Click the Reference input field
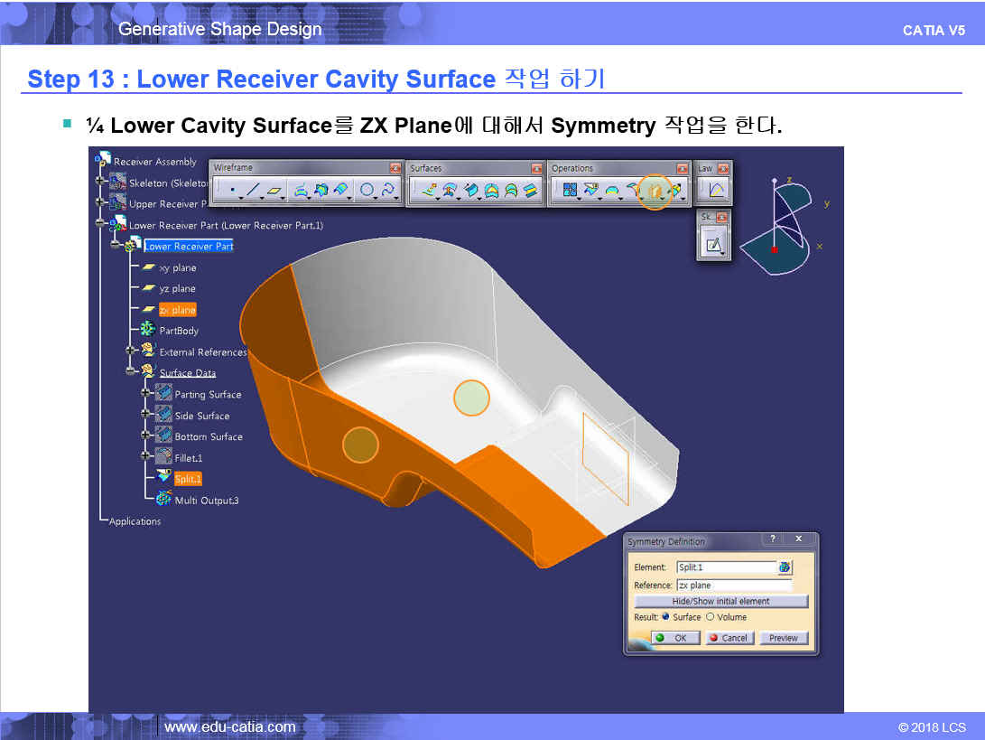 point(733,585)
